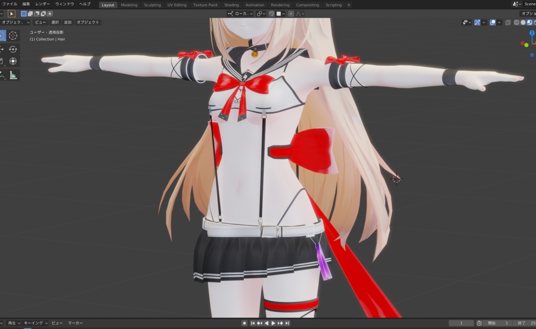This screenshot has height=329, width=536.
Task: Select the material preview shading sphere
Action: [530, 22]
